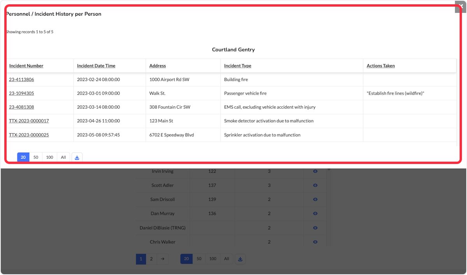Show 50 records per page in popup
Image resolution: width=467 pixels, height=275 pixels.
(x=36, y=157)
